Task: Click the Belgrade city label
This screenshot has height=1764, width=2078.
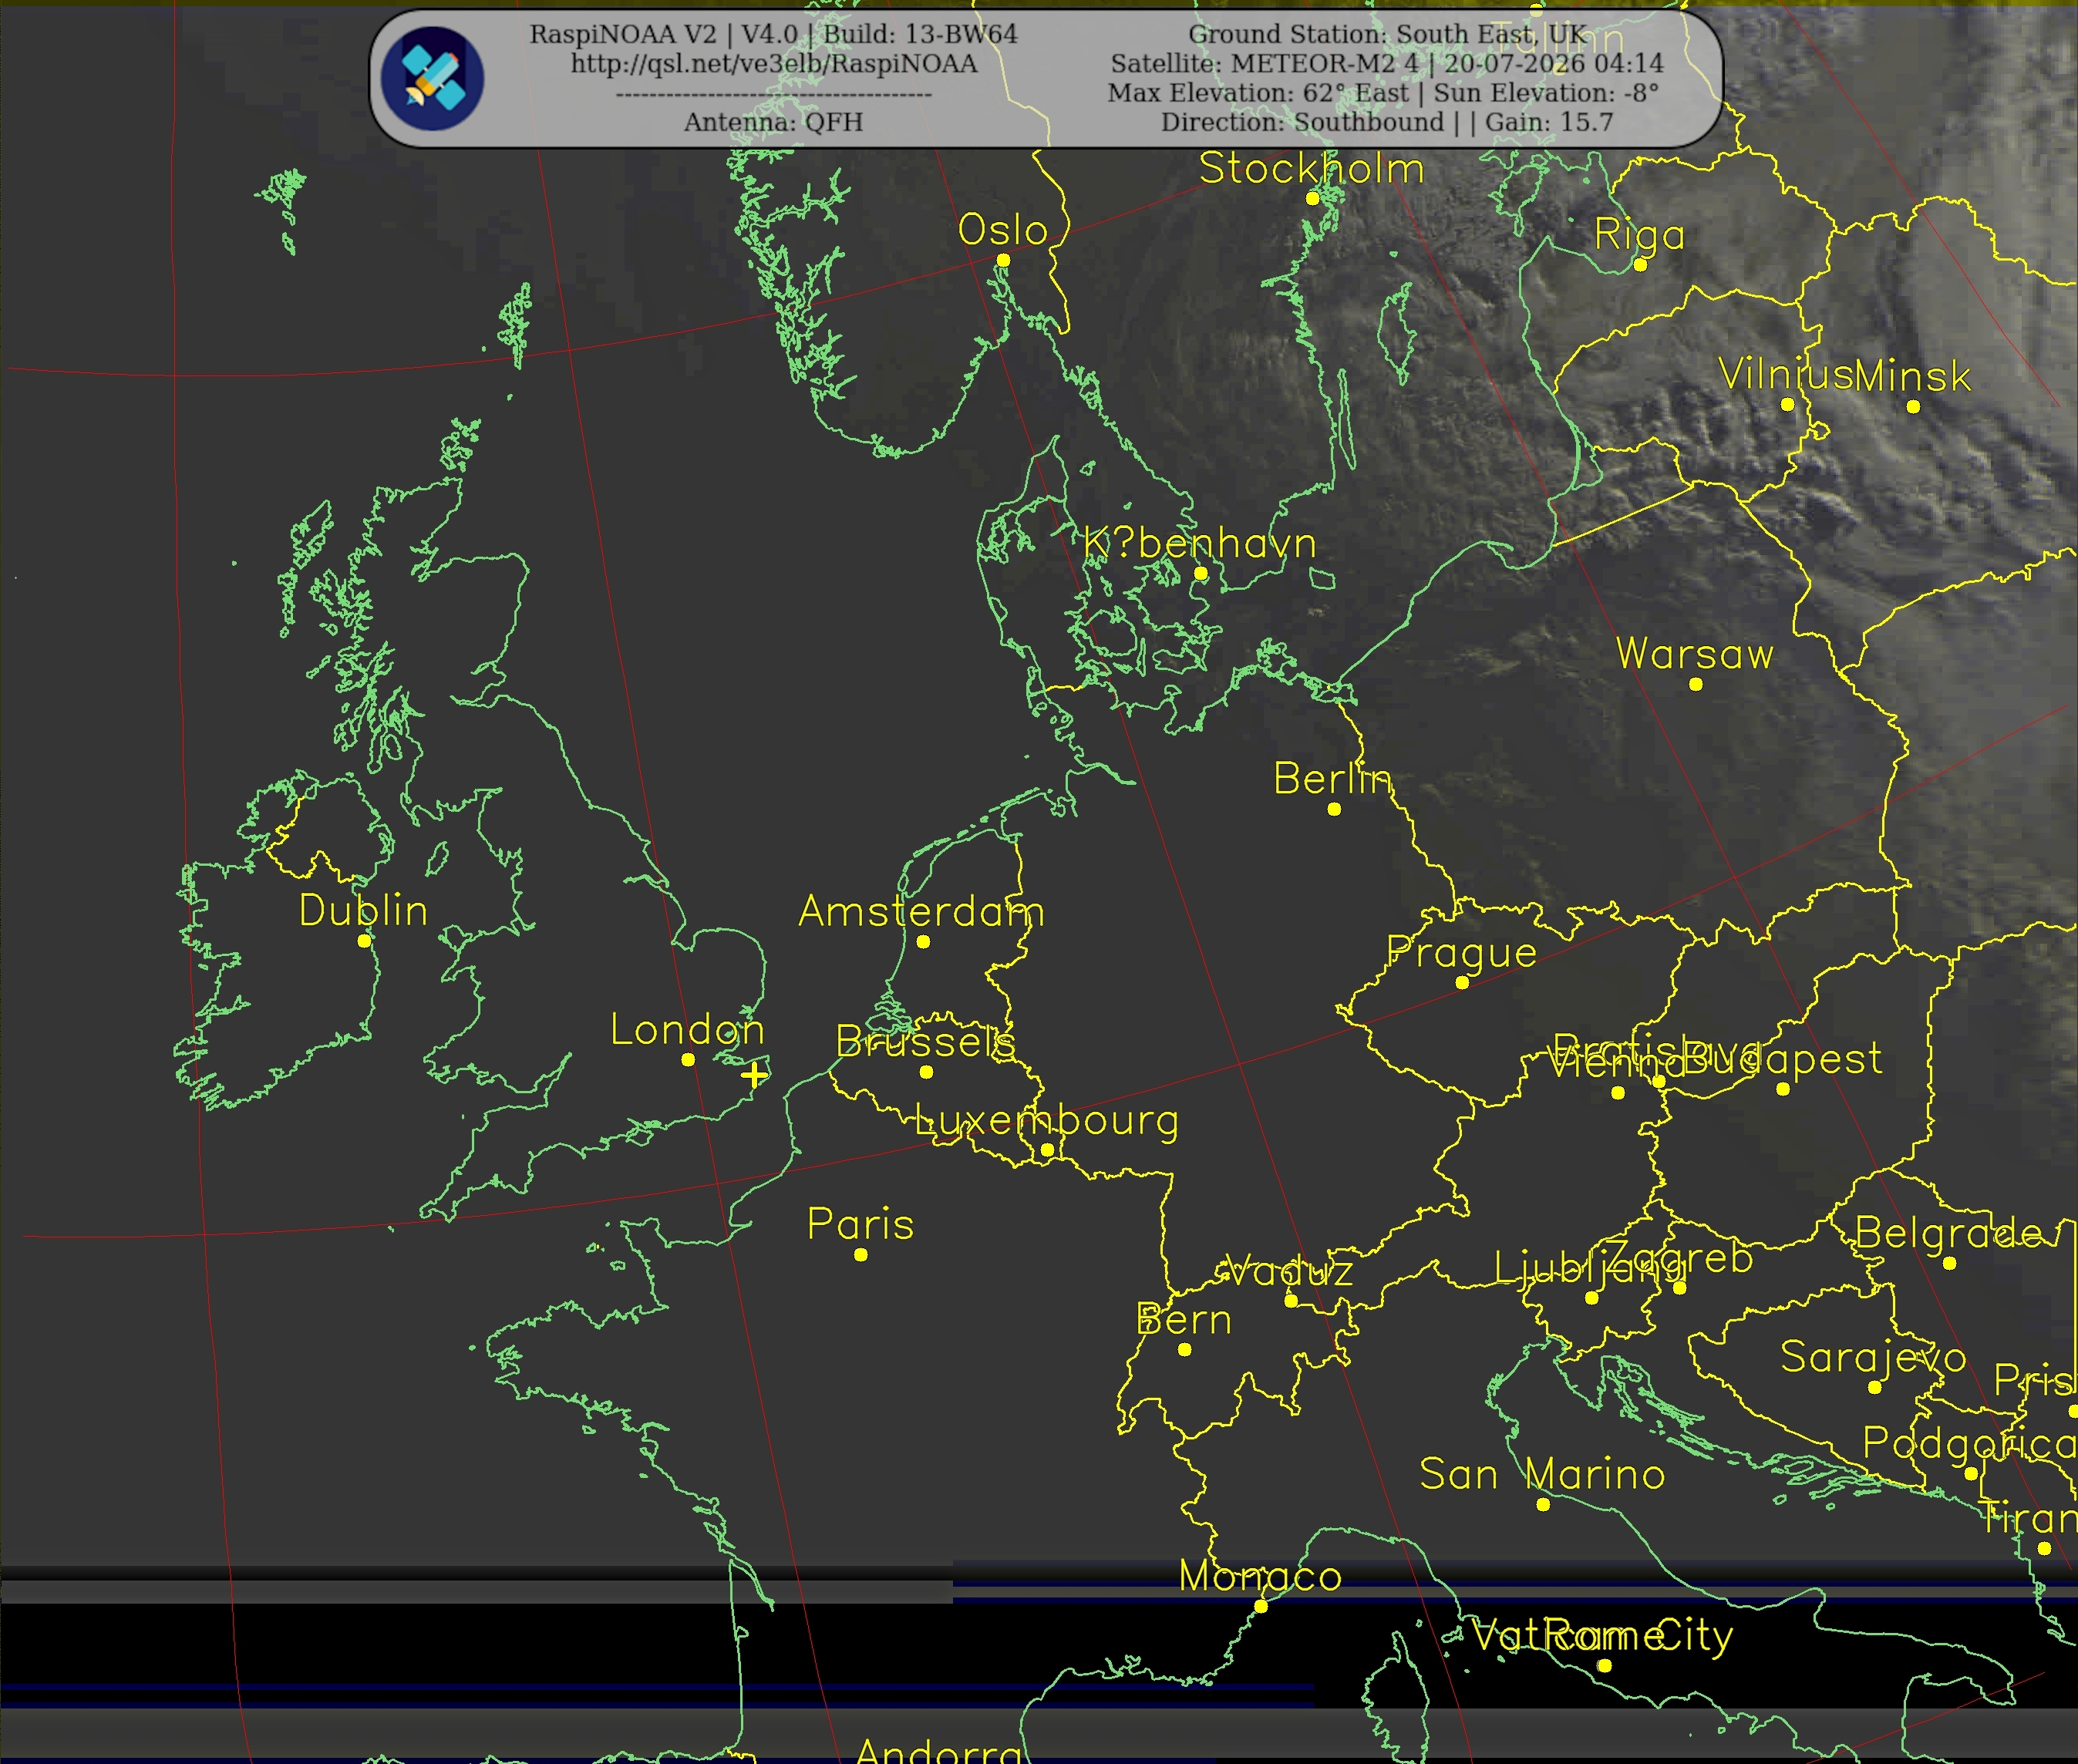Action: coord(1948,1233)
